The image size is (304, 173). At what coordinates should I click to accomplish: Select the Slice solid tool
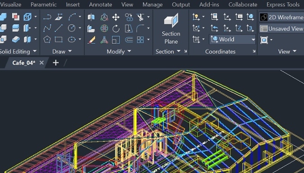click(x=16, y=28)
